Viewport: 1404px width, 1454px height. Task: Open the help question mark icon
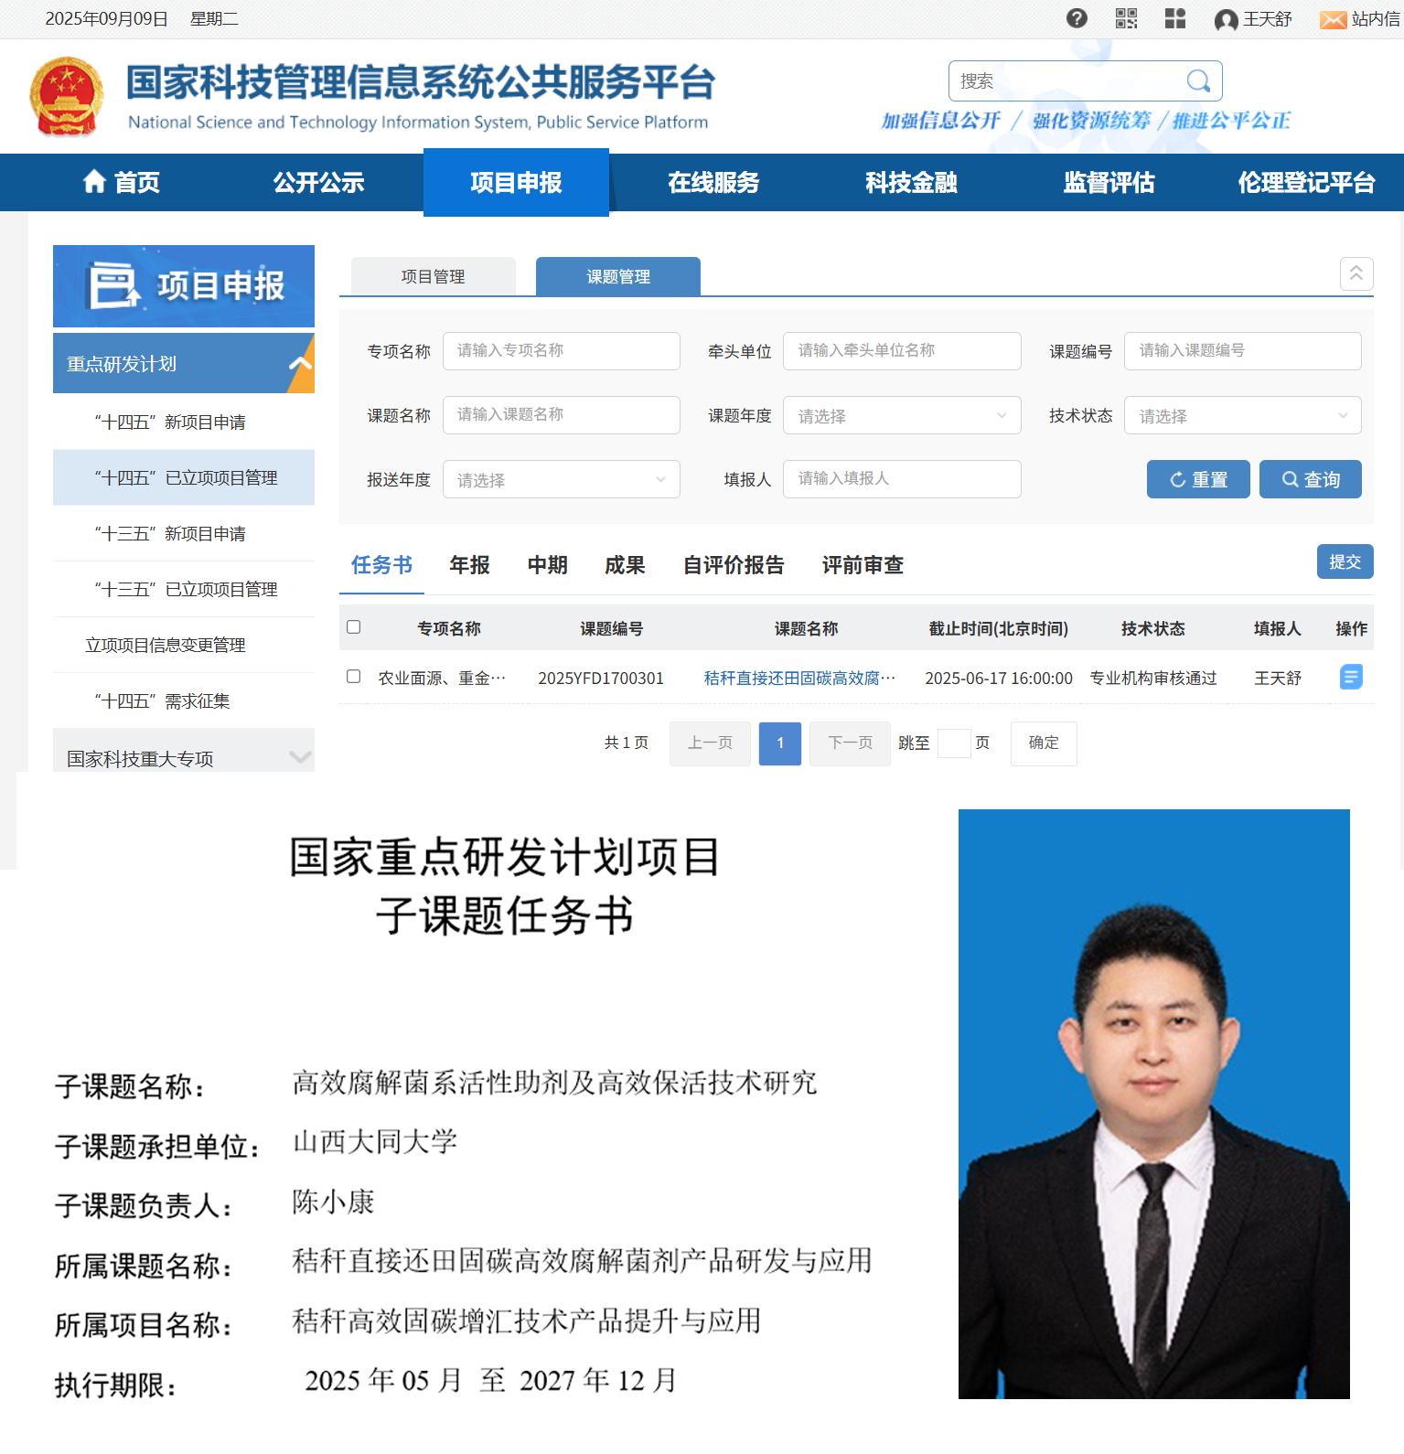(1077, 18)
